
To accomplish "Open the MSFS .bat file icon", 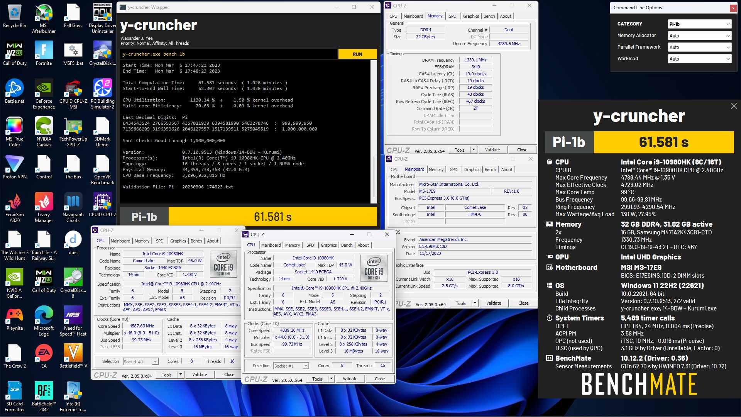I will point(73,54).
